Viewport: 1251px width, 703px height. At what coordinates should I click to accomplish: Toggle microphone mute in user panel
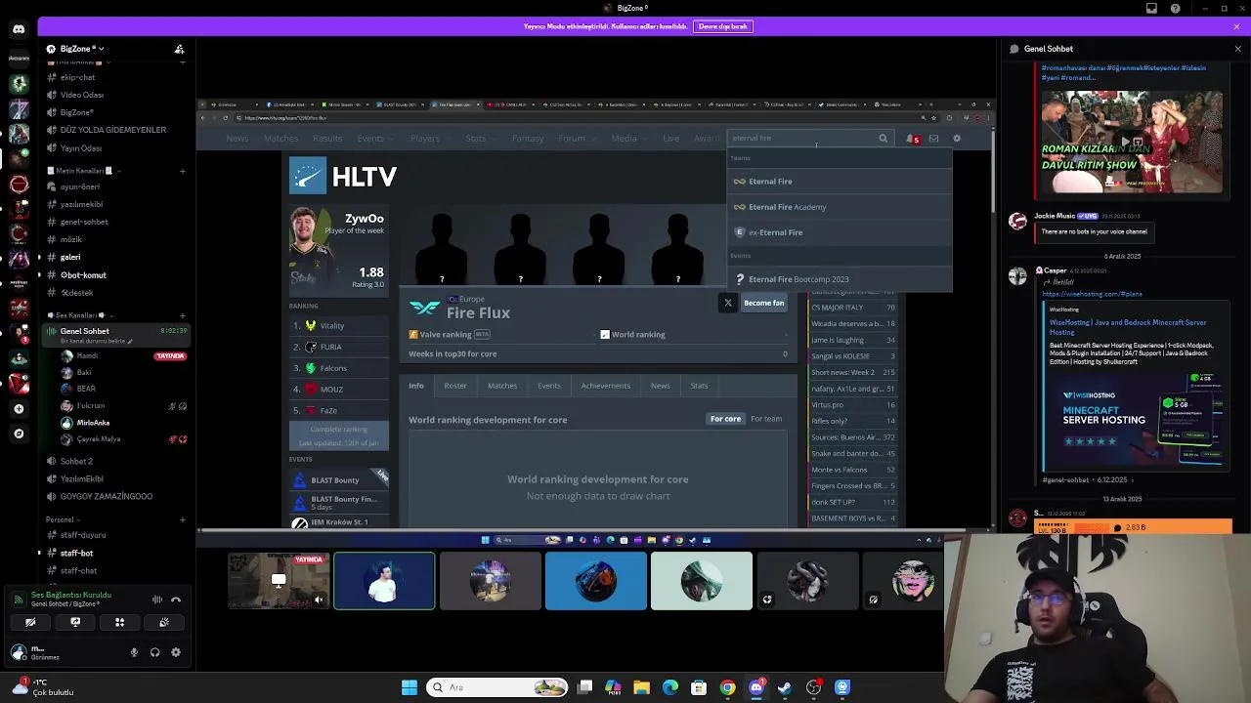[x=134, y=652]
